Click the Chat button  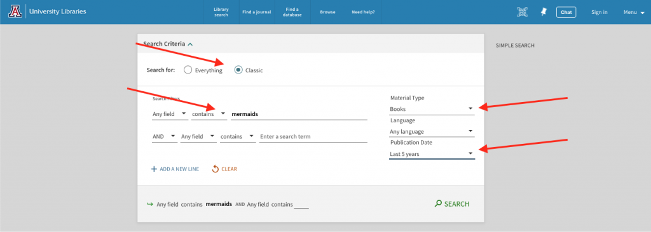566,12
